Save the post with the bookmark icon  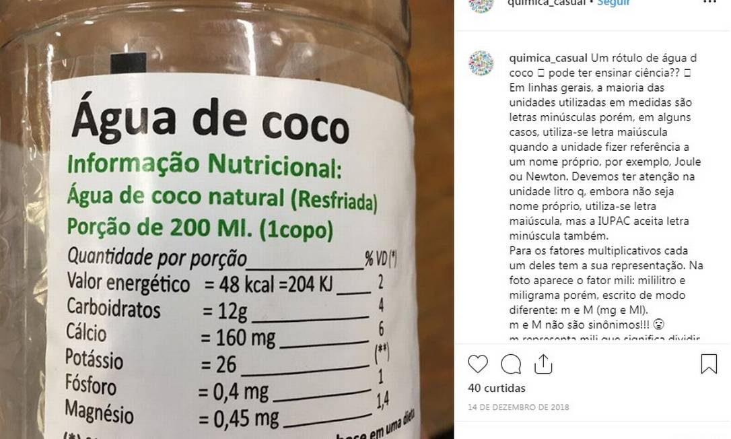tap(709, 364)
